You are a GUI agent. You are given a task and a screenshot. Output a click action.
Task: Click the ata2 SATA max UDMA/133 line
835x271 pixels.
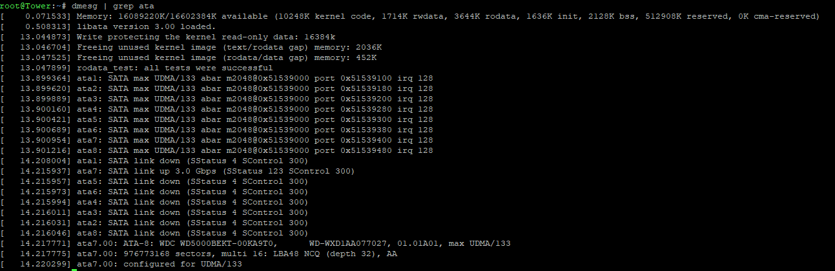217,88
